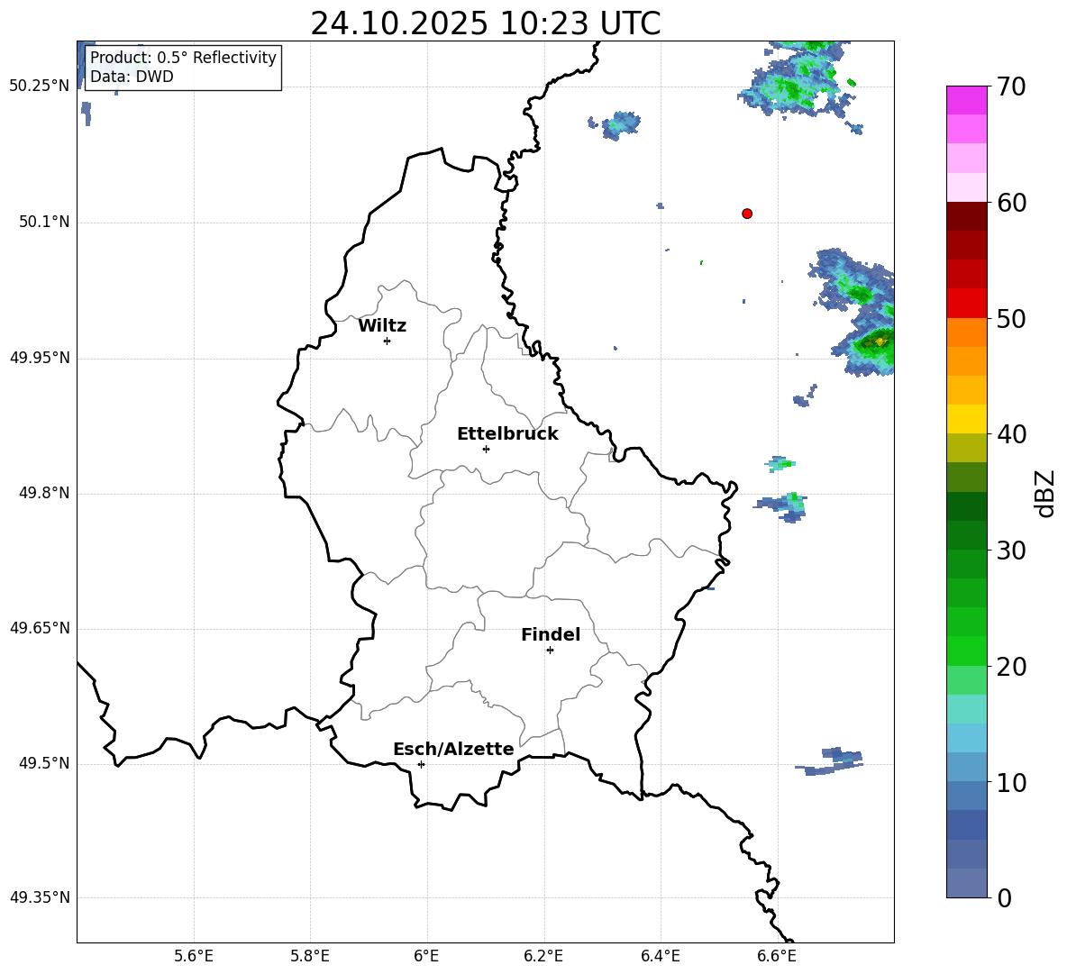The height and width of the screenshot is (974, 1067).
Task: Click the 6°E longitude label
Action: pyautogui.click(x=426, y=956)
